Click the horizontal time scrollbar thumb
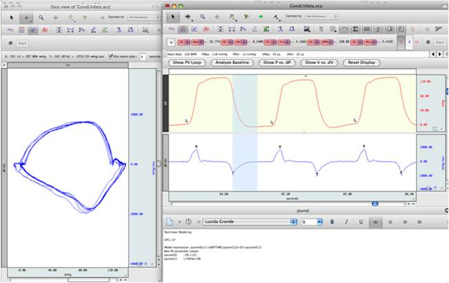This screenshot has width=449, height=283. pos(375,203)
